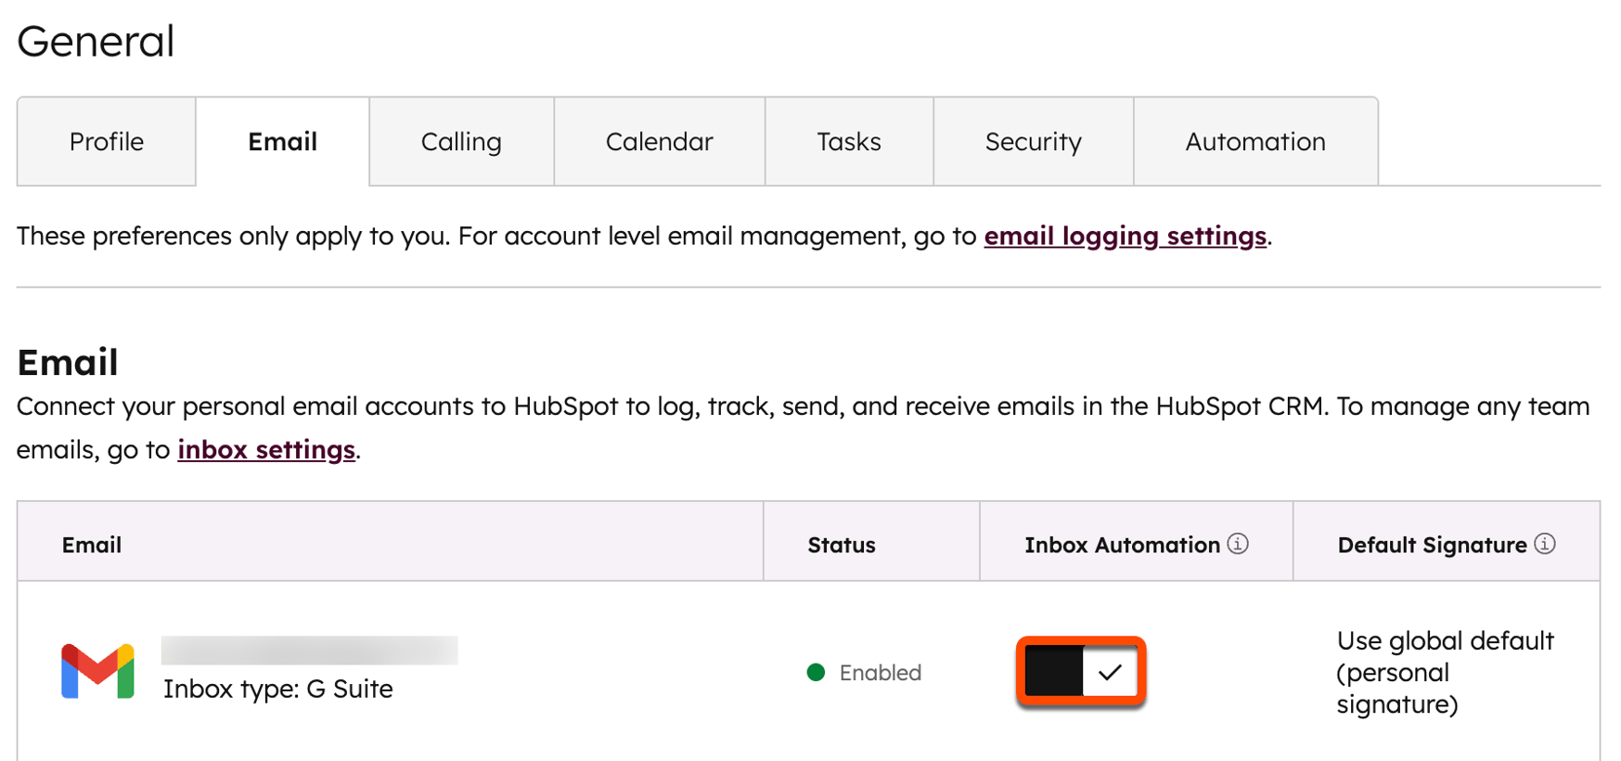
Task: Click the Use global default signature text
Action: [1445, 671]
